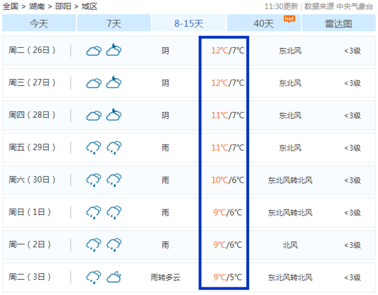This screenshot has width=378, height=295.
Task: Click 阴 condition in 周四(28日) row
Action: click(x=165, y=116)
